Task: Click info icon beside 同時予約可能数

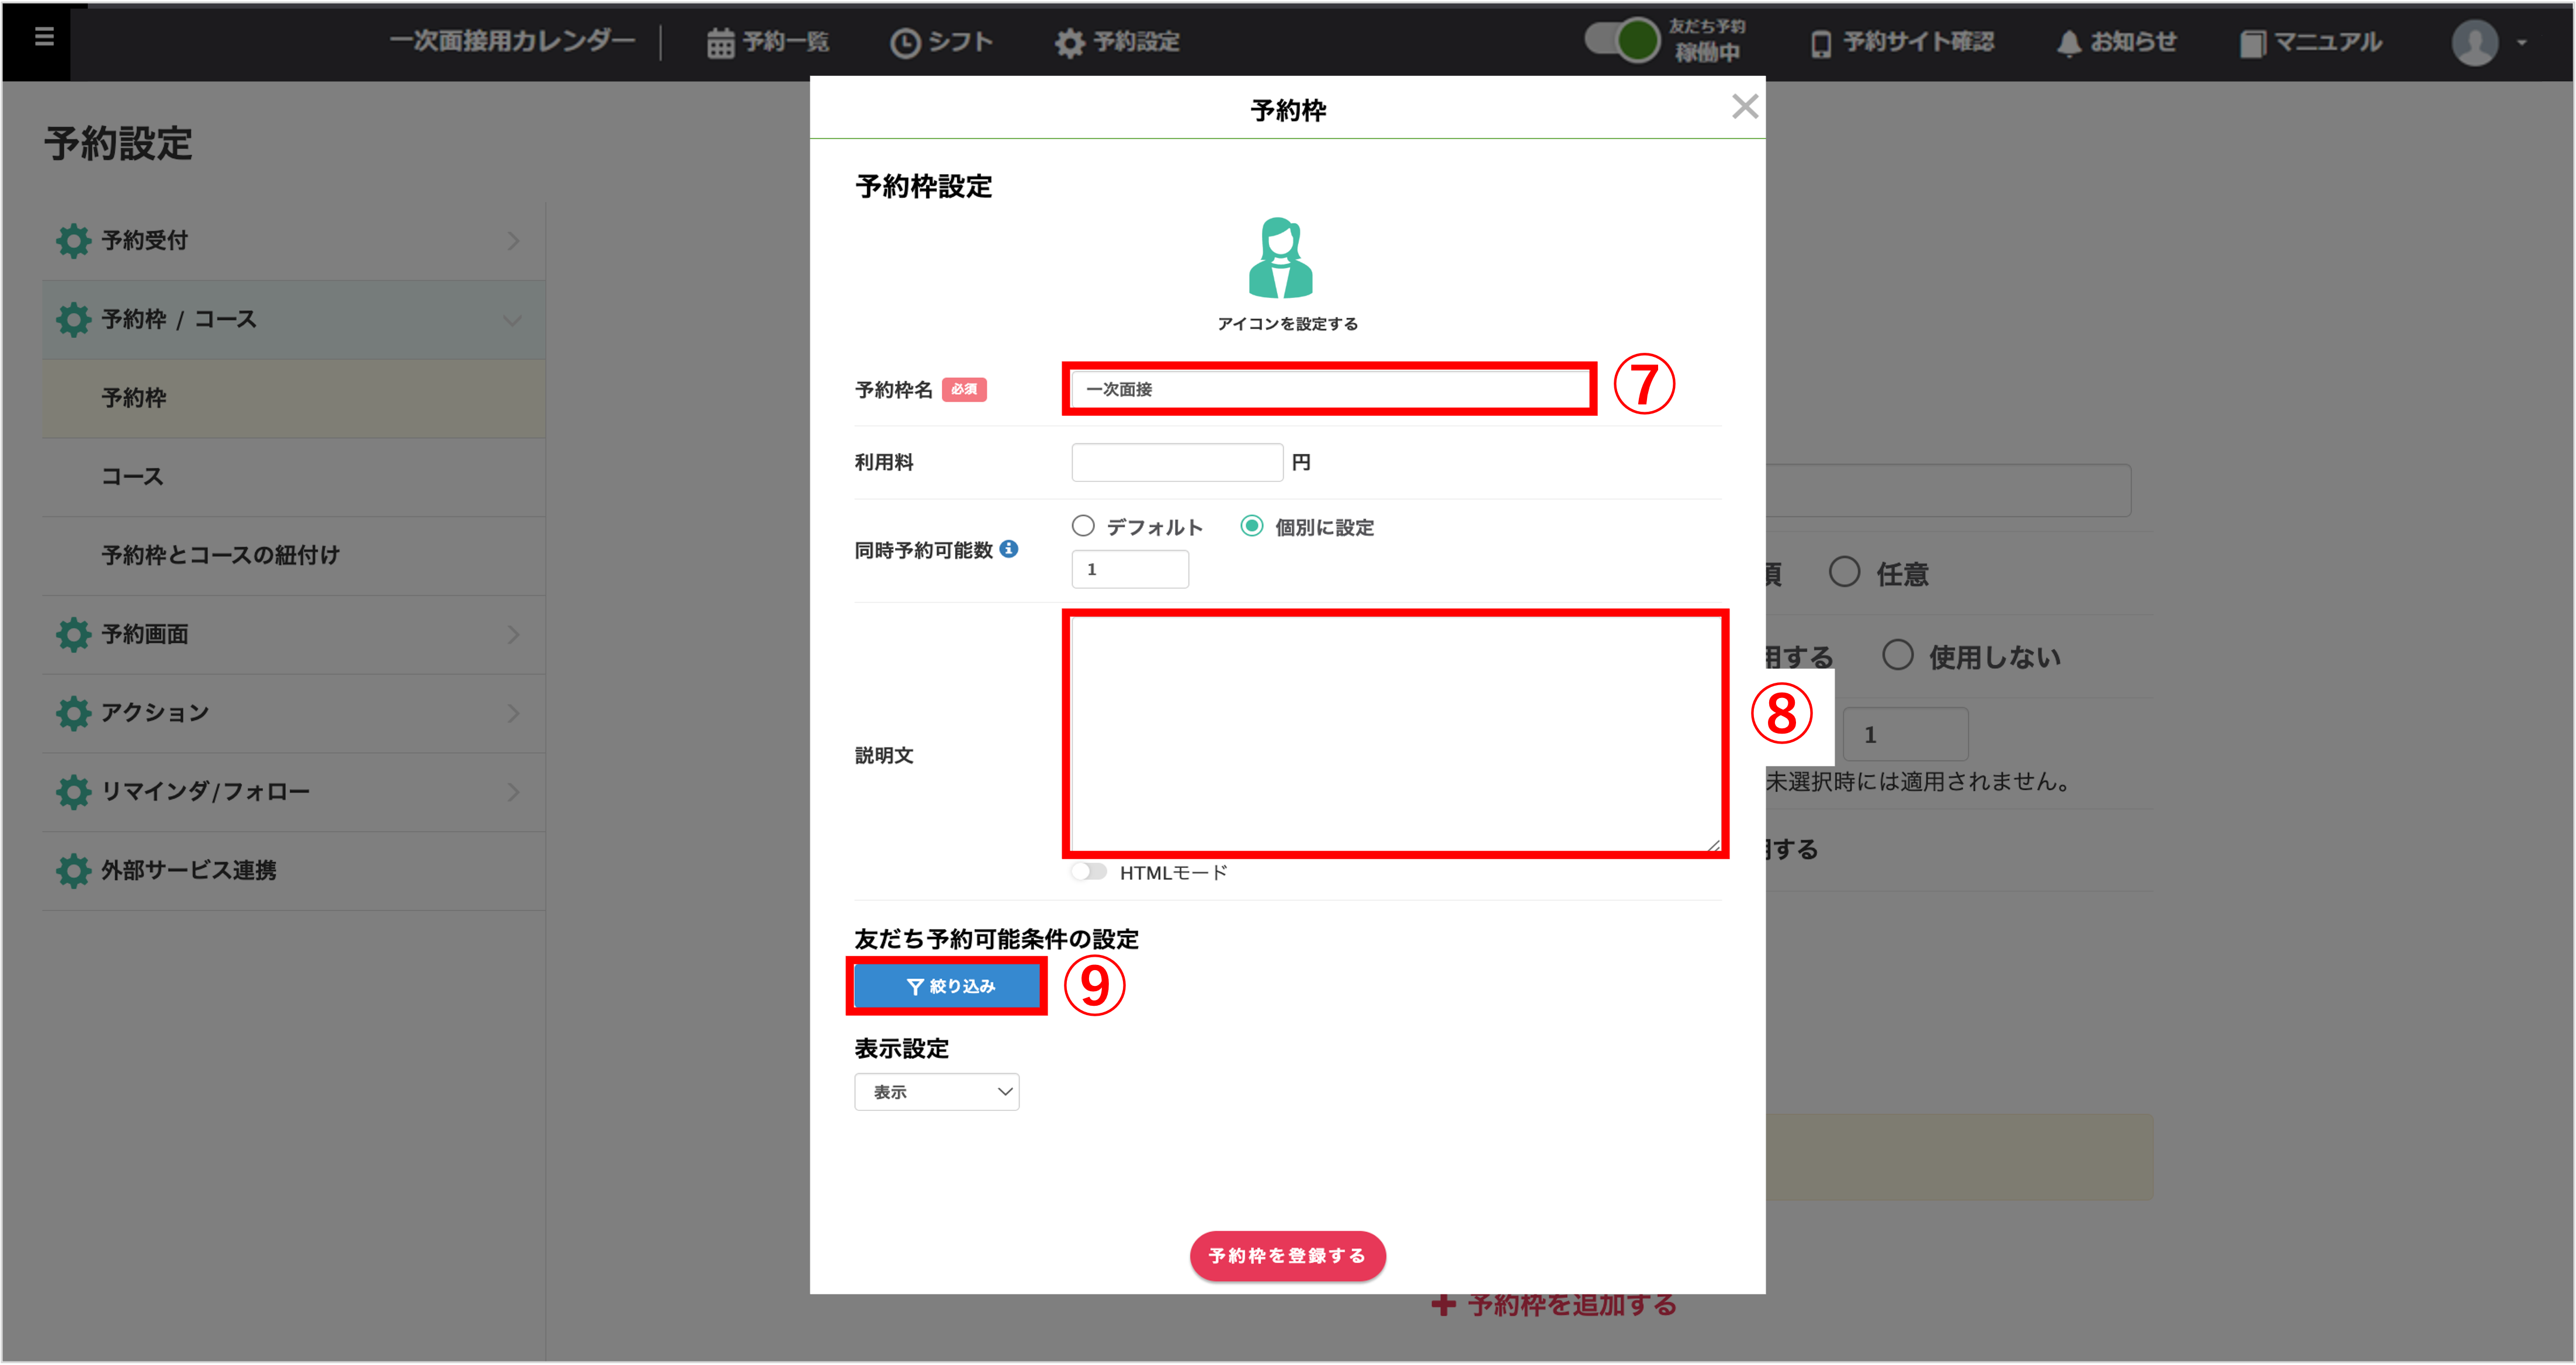Action: pos(1009,549)
